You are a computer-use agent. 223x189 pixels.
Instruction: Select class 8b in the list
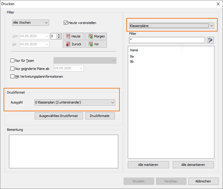(x=132, y=61)
